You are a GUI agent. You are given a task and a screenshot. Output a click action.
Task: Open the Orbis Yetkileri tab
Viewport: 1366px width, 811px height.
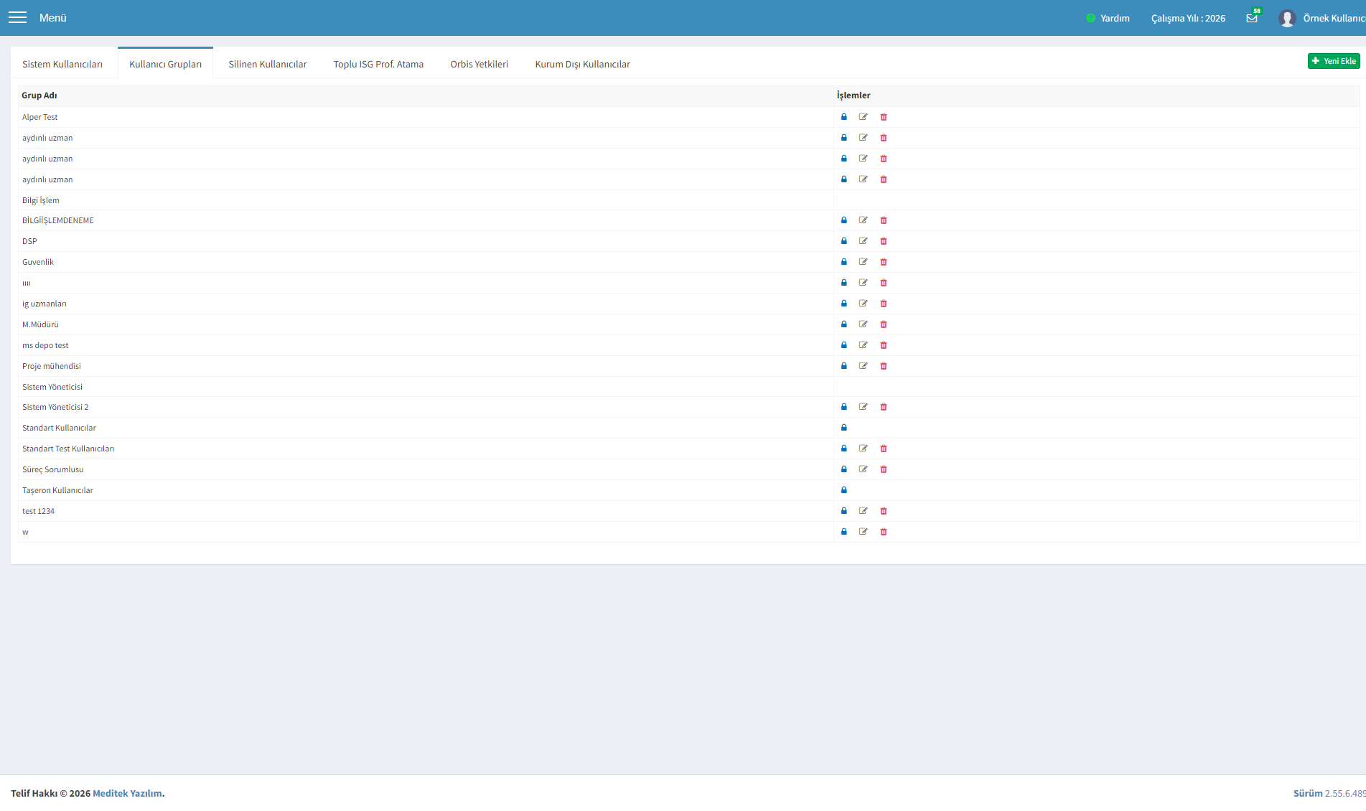(x=479, y=64)
